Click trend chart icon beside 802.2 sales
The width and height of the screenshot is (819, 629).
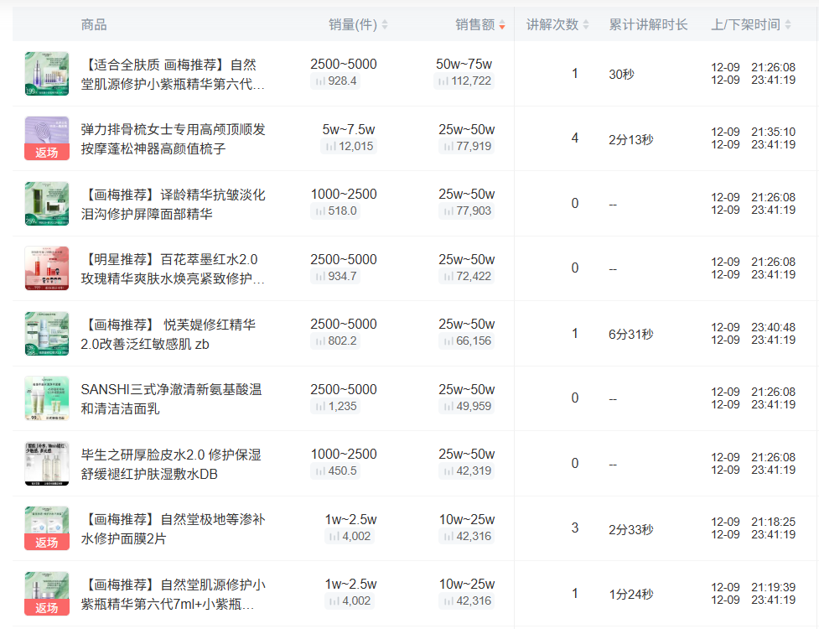coord(320,341)
